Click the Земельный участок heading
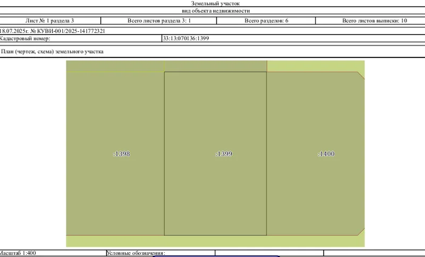This screenshot has width=425, height=257. pyautogui.click(x=216, y=4)
